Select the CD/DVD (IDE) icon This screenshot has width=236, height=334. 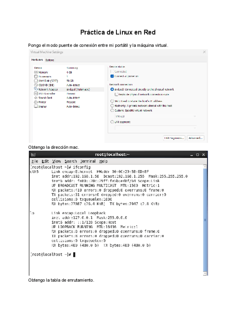(x=36, y=85)
